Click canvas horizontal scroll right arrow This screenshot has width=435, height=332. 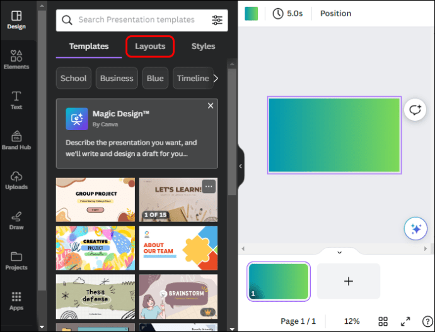tap(426, 248)
